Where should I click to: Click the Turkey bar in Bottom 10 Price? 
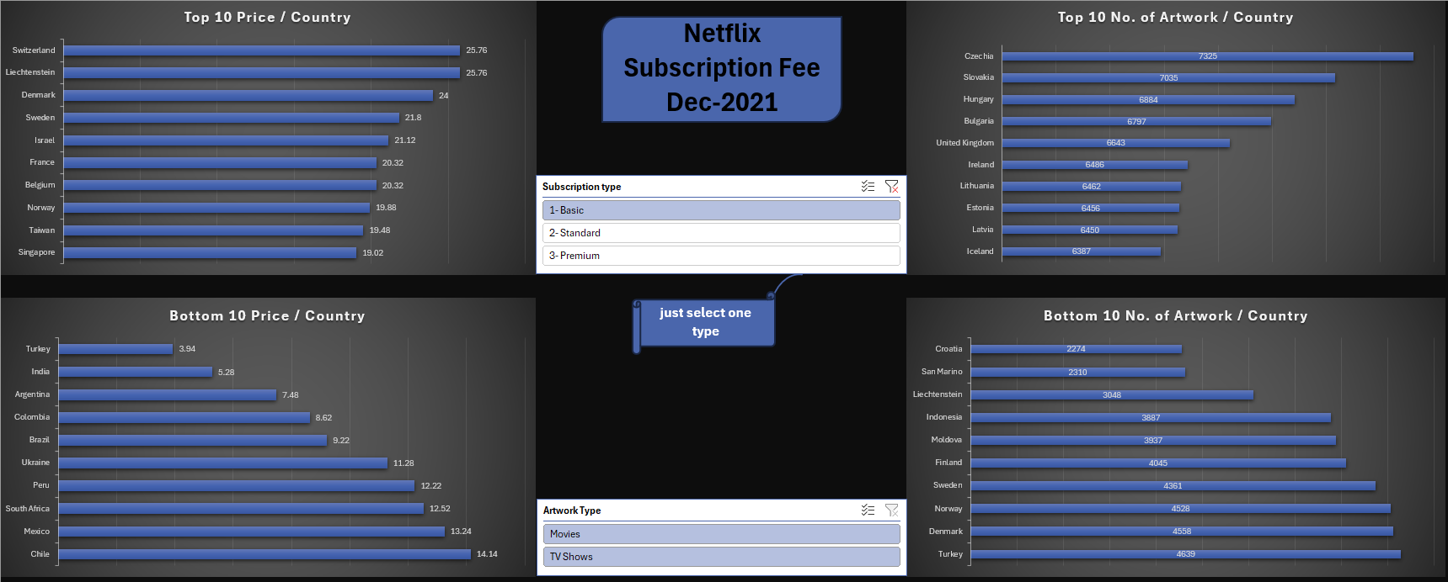coord(115,349)
